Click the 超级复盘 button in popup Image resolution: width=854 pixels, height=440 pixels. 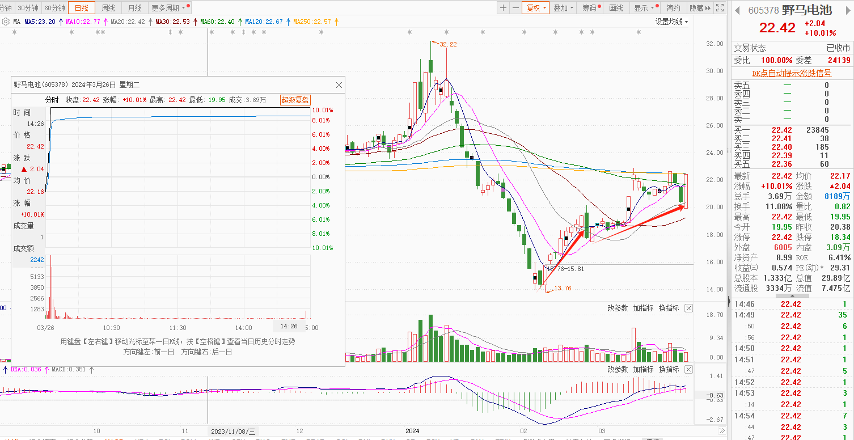coord(295,100)
